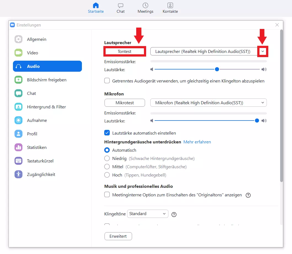This screenshot has height=254, width=292.
Task: Click help icon beside Klingeltöne dropdown
Action: [x=174, y=215]
